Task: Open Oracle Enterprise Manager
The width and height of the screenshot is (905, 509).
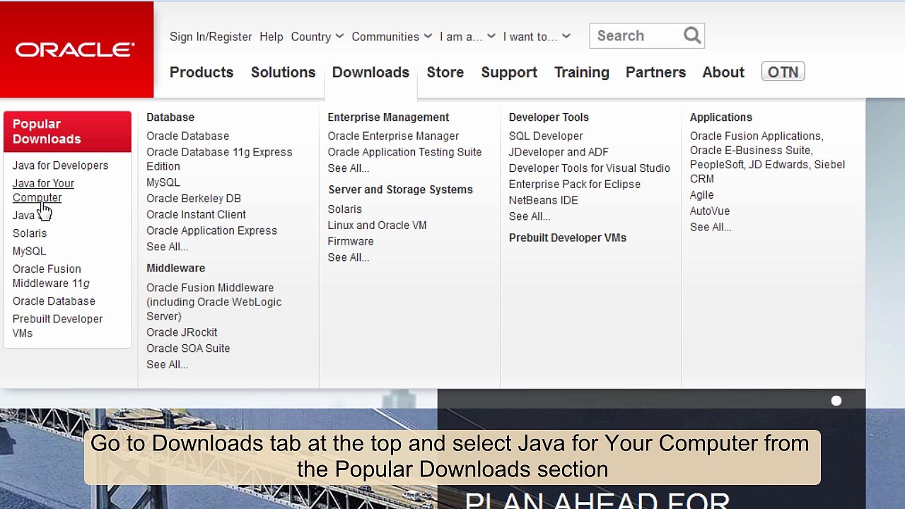Action: pyautogui.click(x=393, y=136)
